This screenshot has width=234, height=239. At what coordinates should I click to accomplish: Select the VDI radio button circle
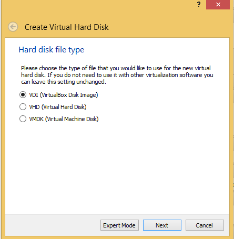[23, 95]
